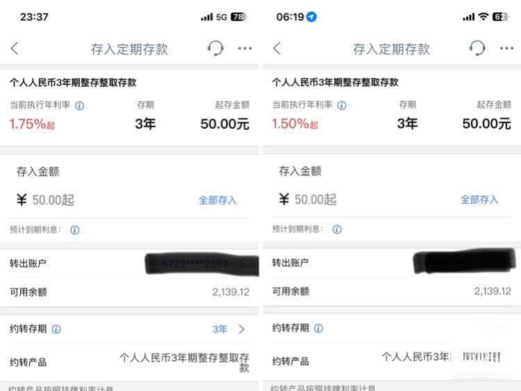
Task: Go back using left screen's back arrow
Action: pos(15,49)
